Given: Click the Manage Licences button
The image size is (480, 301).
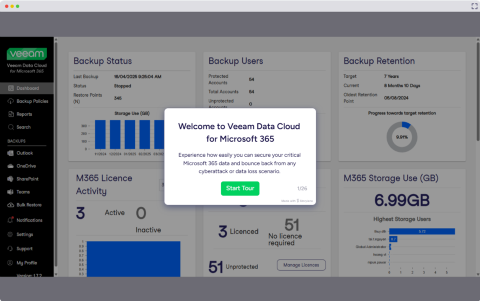Looking at the screenshot, I should click(301, 265).
